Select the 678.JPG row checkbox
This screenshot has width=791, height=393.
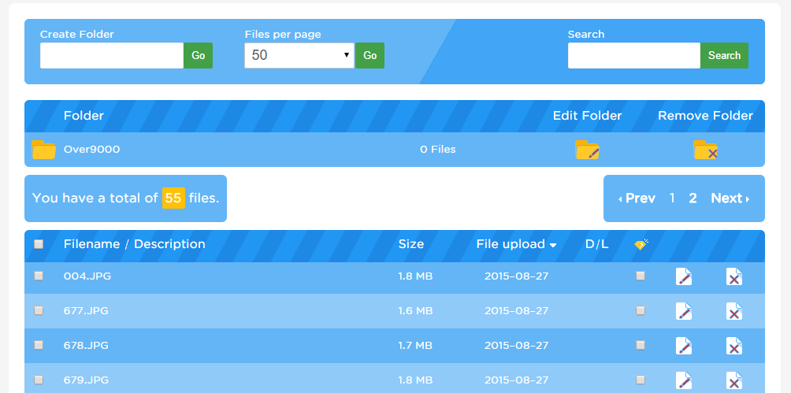pos(39,345)
